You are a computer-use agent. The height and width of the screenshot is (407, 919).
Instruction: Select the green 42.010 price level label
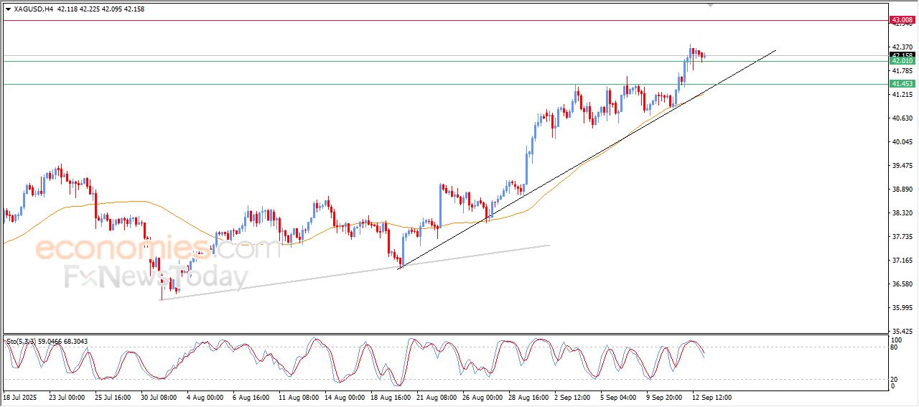[902, 61]
